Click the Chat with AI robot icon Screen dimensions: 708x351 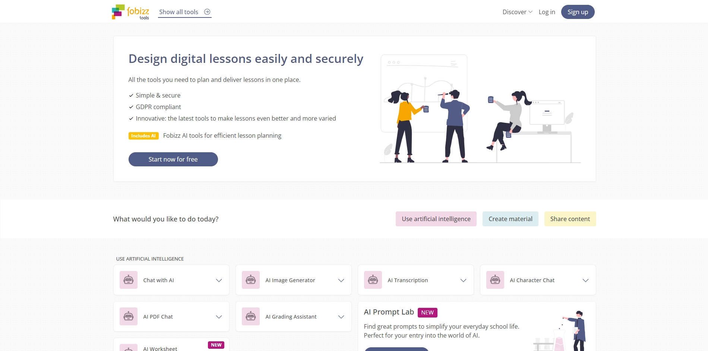[129, 280]
